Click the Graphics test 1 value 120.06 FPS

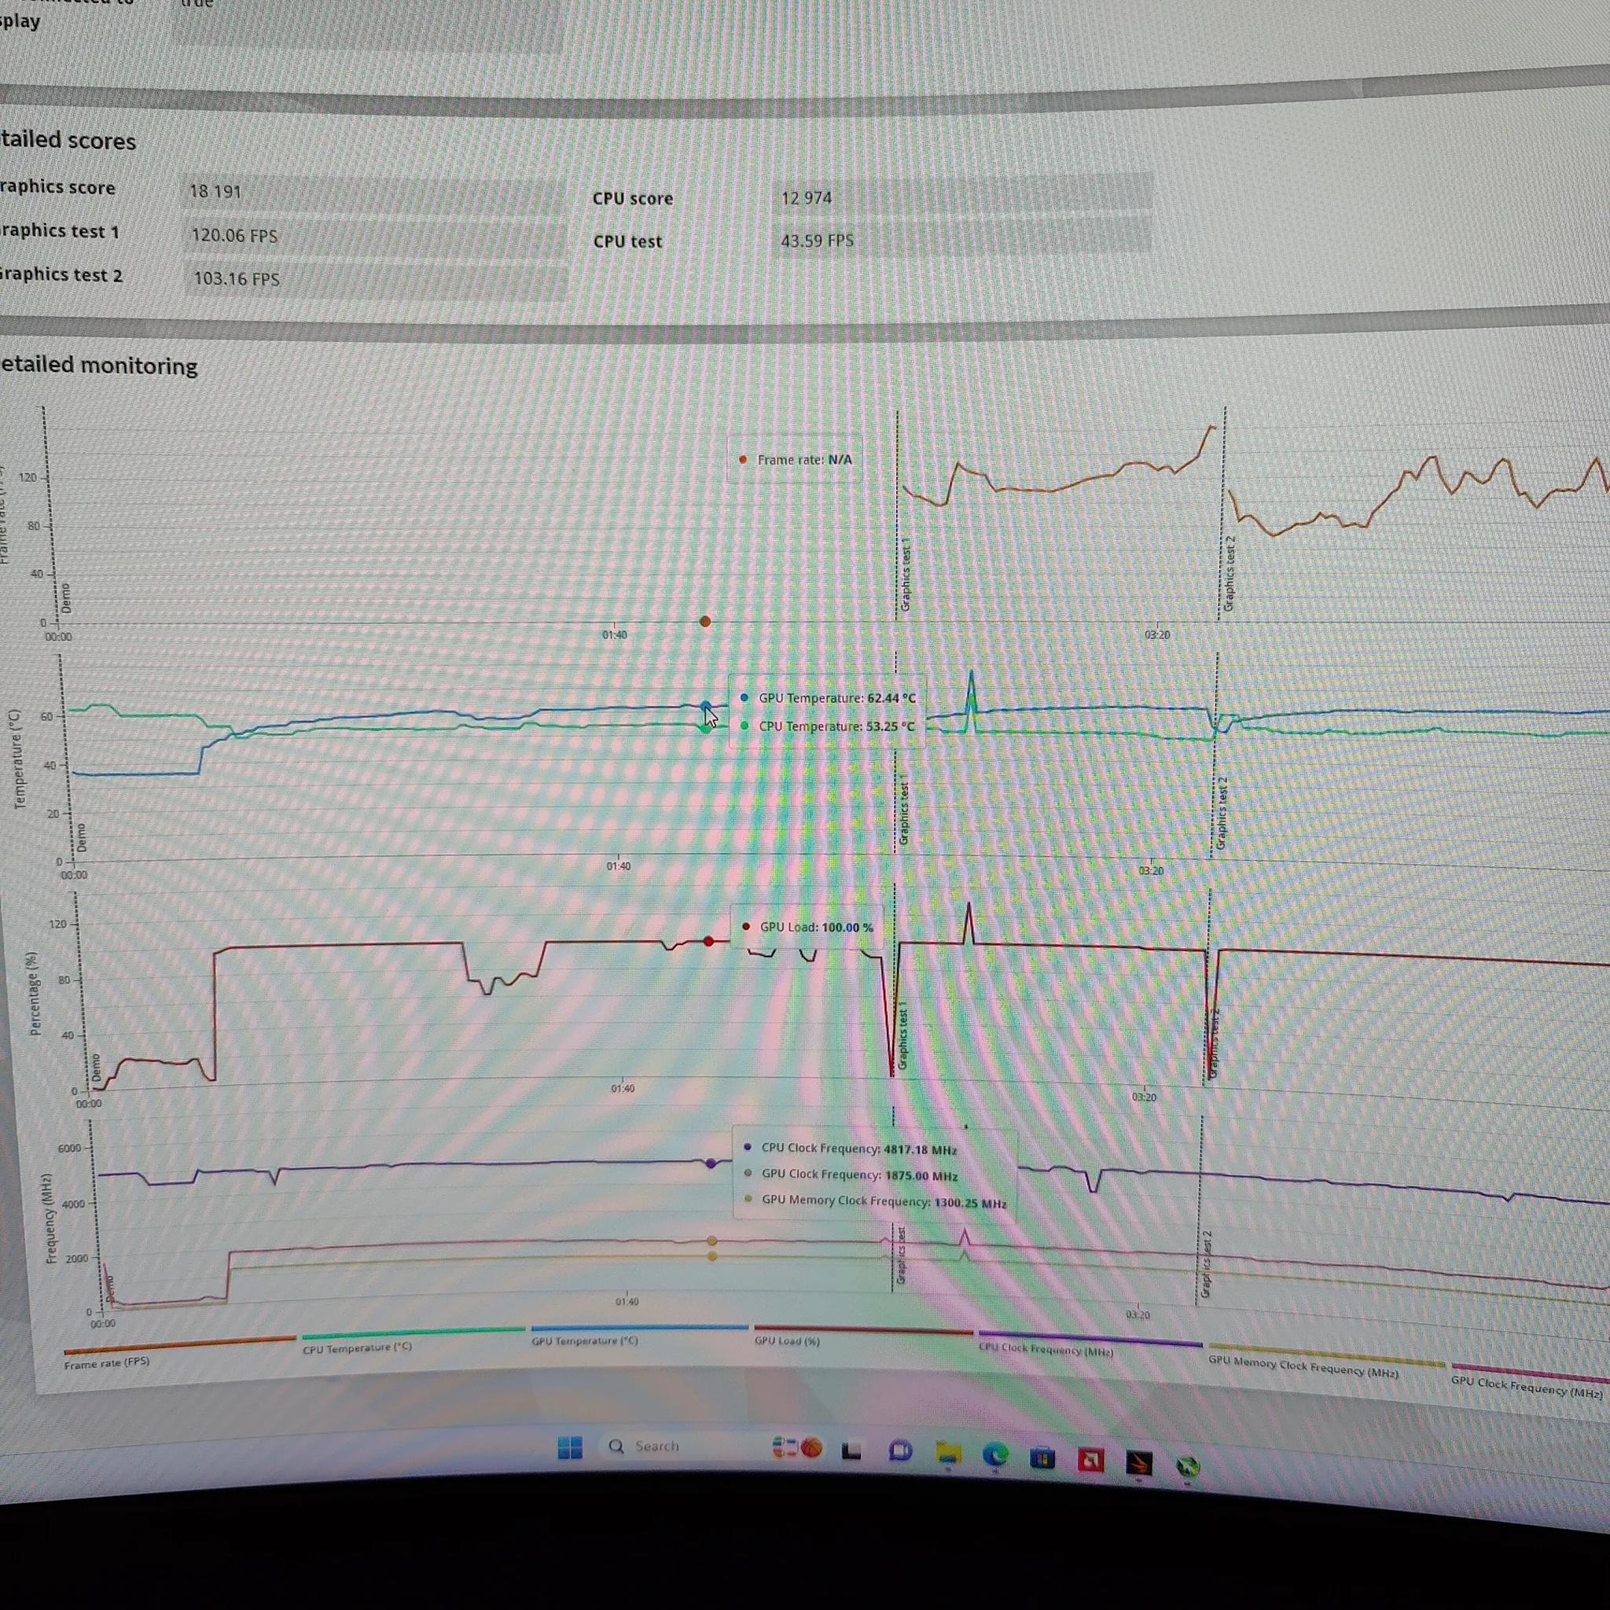point(234,236)
